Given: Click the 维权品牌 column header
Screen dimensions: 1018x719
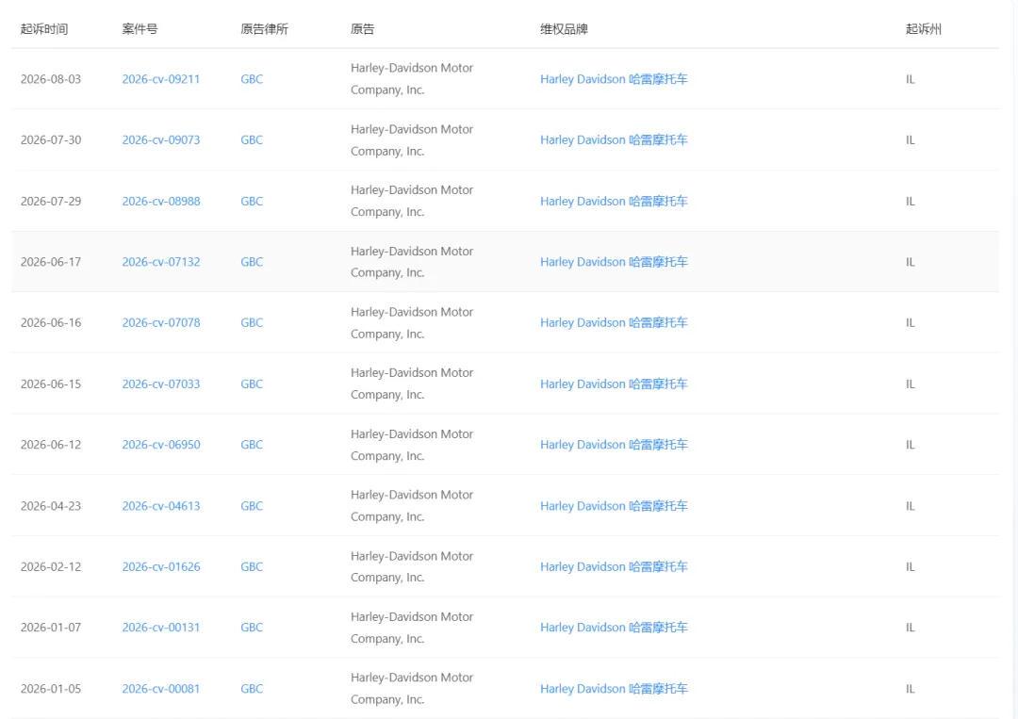Looking at the screenshot, I should [565, 29].
